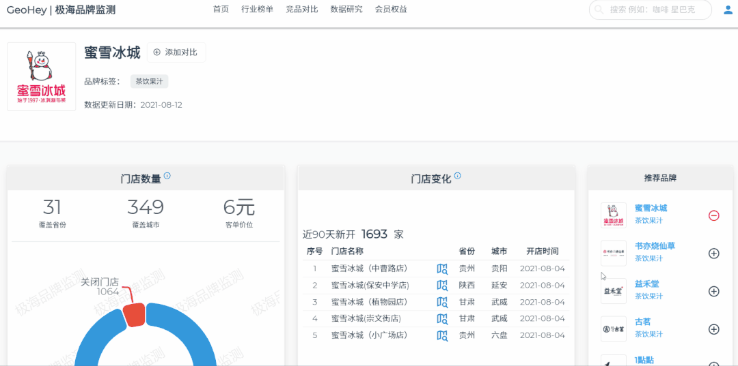Open the 数据研究 menu item
The height and width of the screenshot is (366, 738).
tap(346, 9)
